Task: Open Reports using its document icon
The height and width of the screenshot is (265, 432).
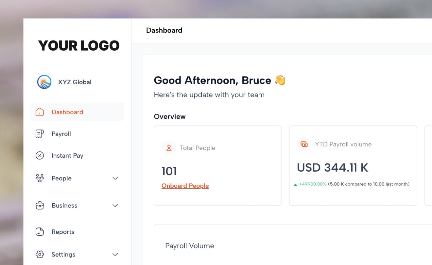Action: 39,231
